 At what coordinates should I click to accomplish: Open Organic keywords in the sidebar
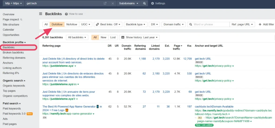14,86
